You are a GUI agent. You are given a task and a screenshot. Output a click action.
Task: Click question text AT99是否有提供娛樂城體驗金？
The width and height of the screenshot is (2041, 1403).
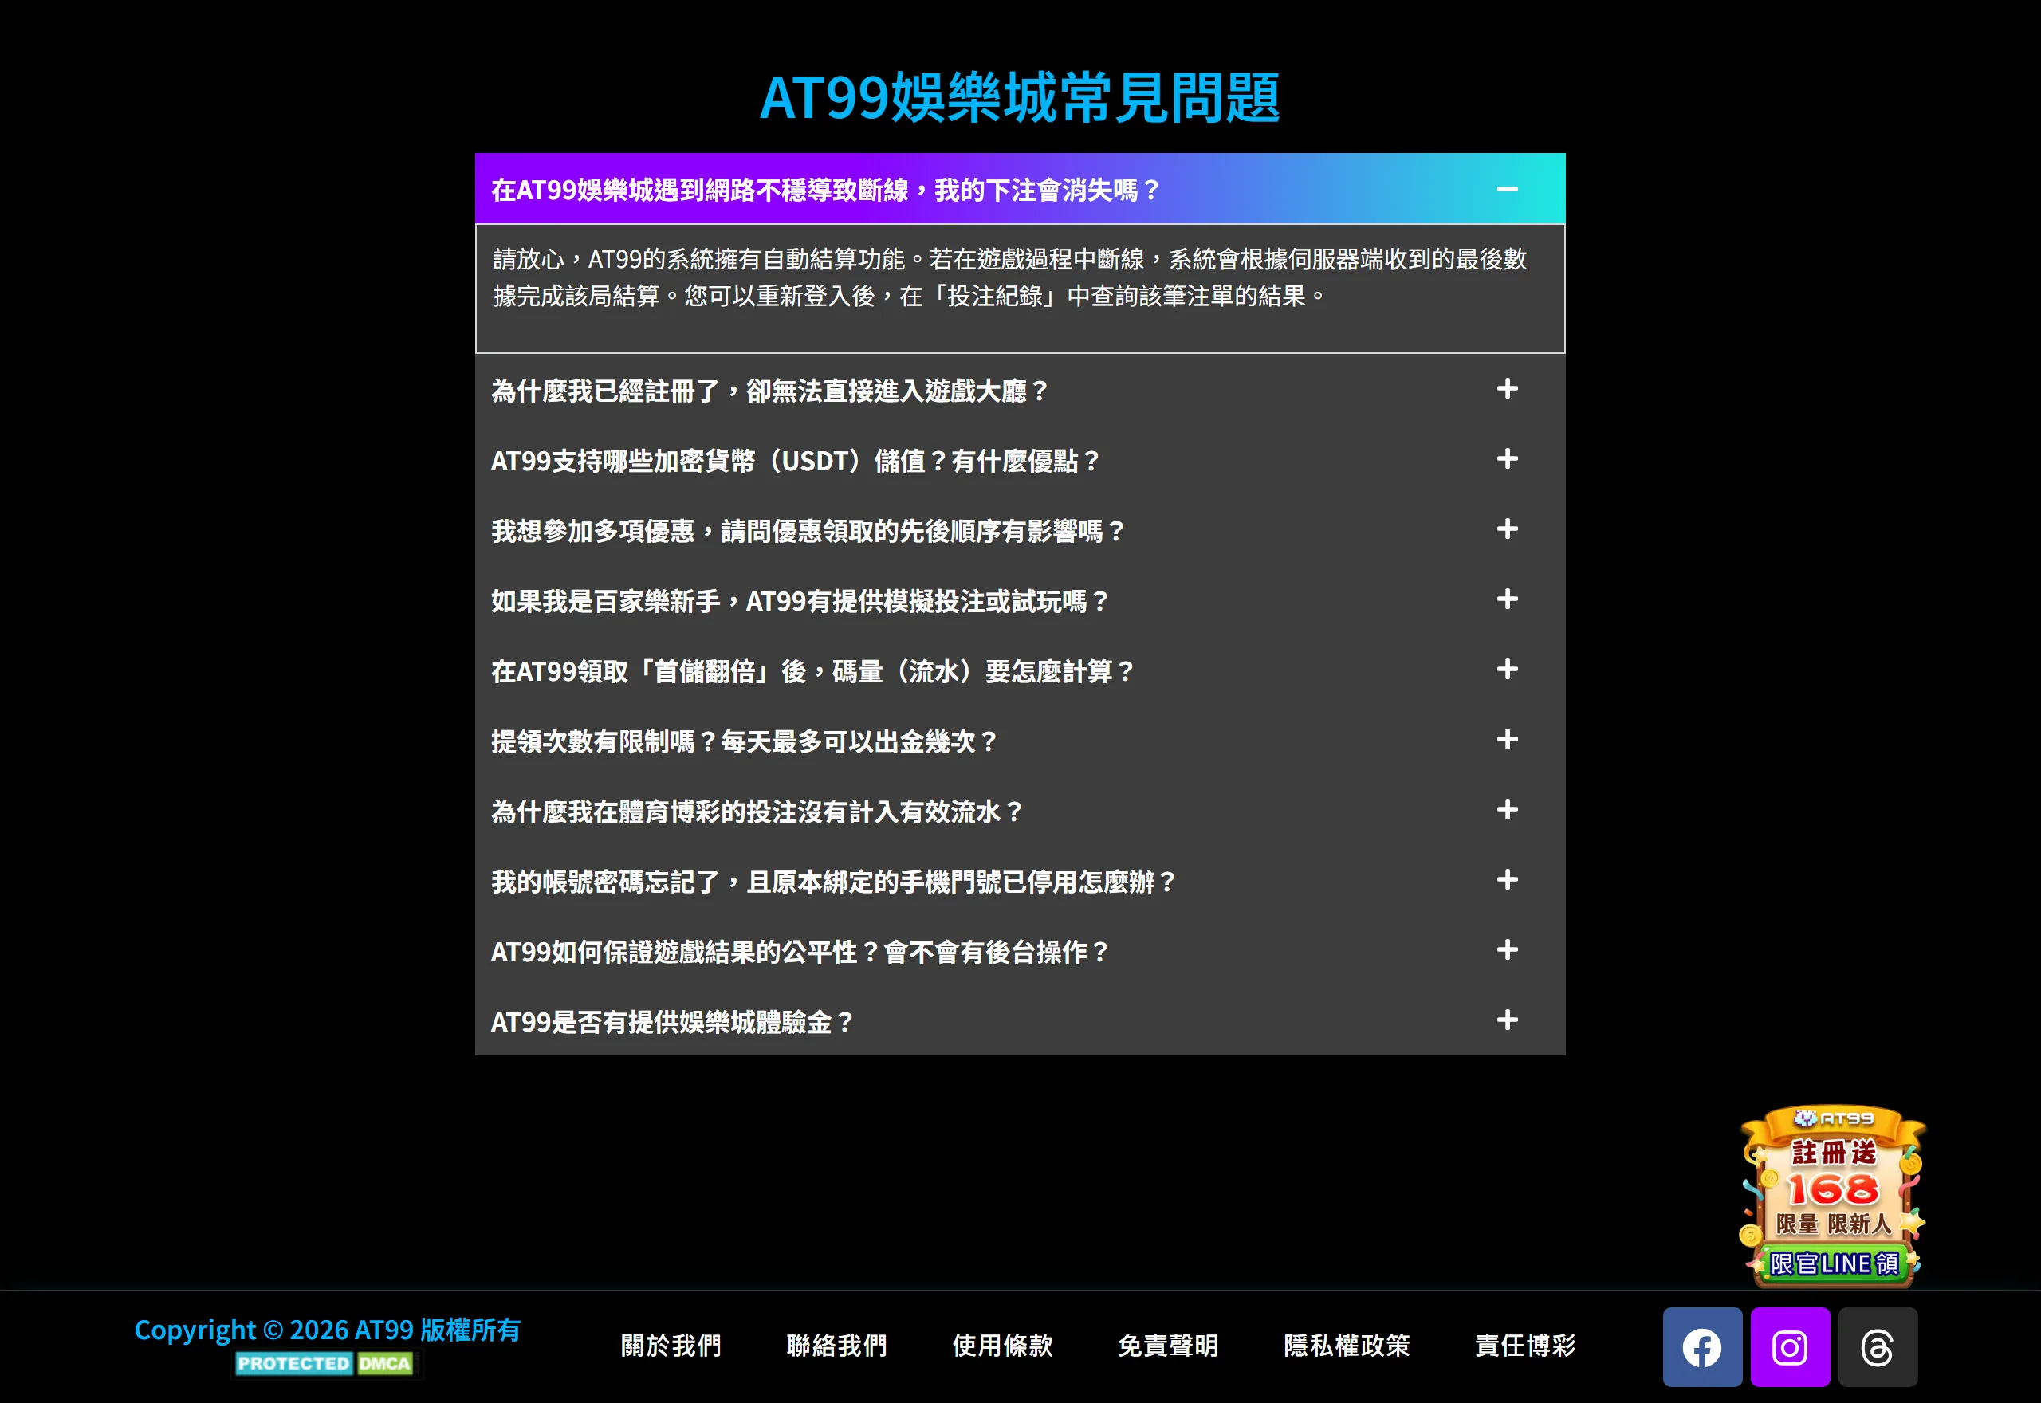pyautogui.click(x=674, y=1023)
